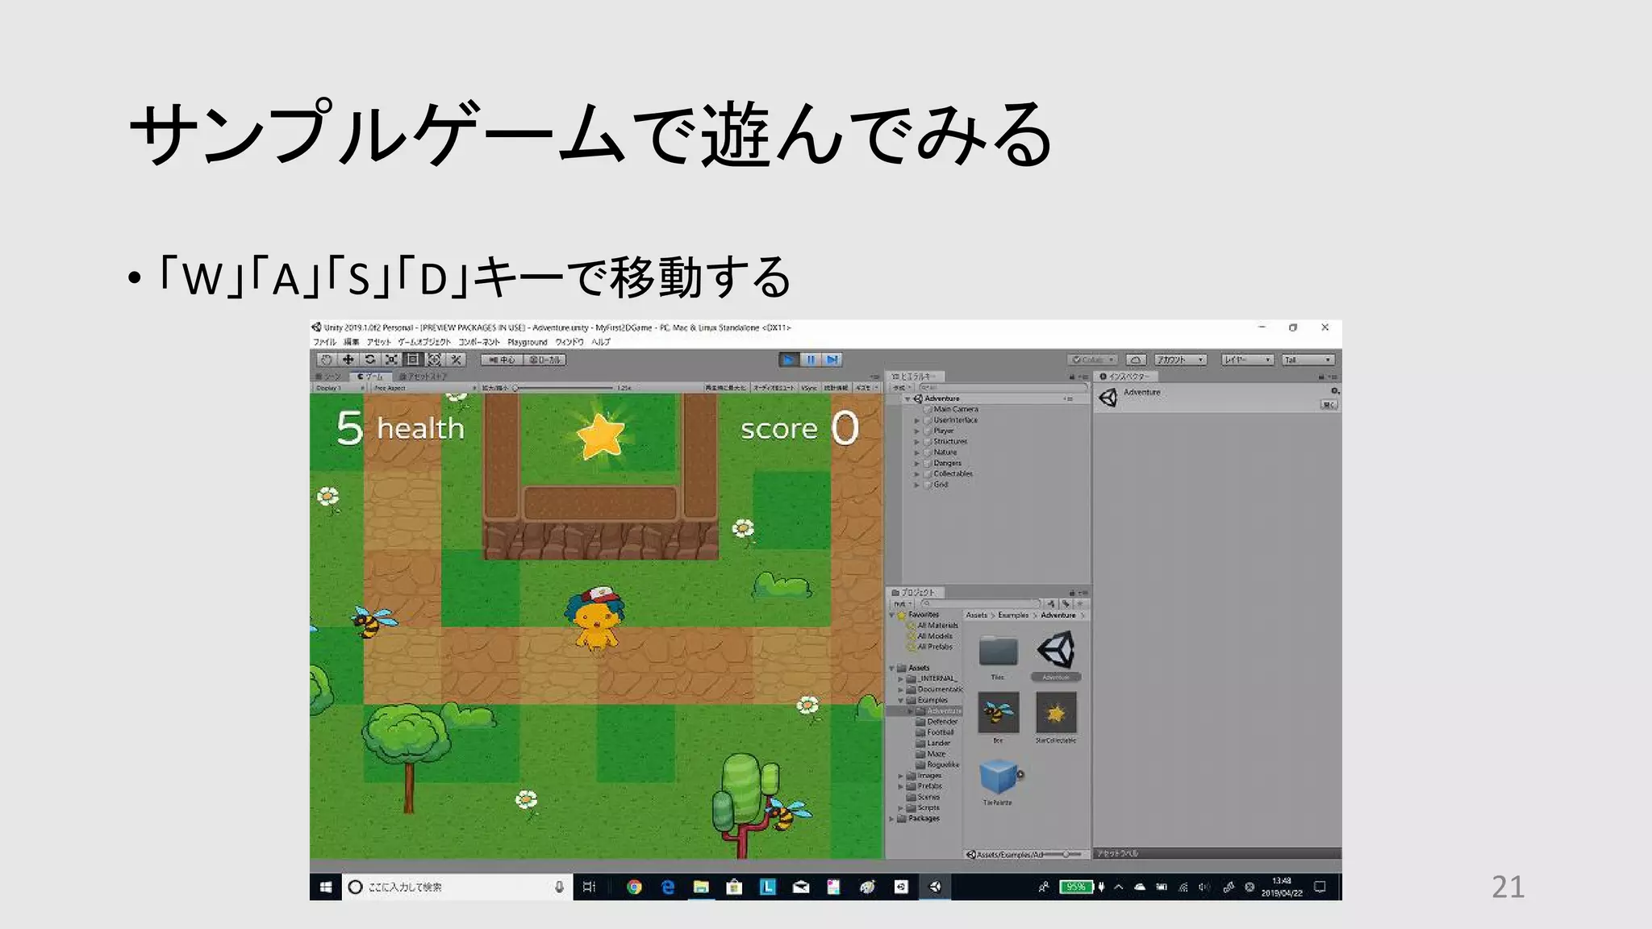Screen dimensions: 1652x929
Task: Toggle VSync in Game view
Action: [809, 388]
